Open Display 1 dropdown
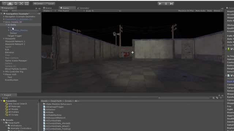 click(49, 11)
